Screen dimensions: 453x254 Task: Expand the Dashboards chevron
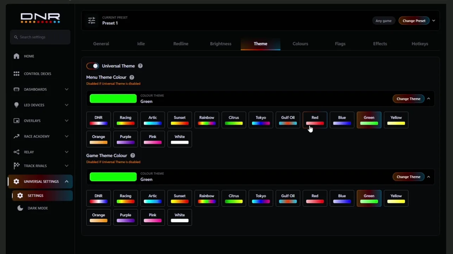67,89
